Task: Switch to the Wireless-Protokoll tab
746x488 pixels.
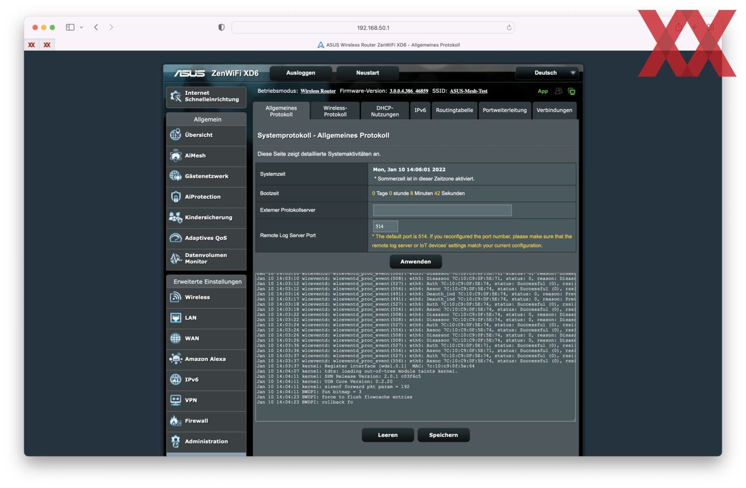Action: point(335,111)
